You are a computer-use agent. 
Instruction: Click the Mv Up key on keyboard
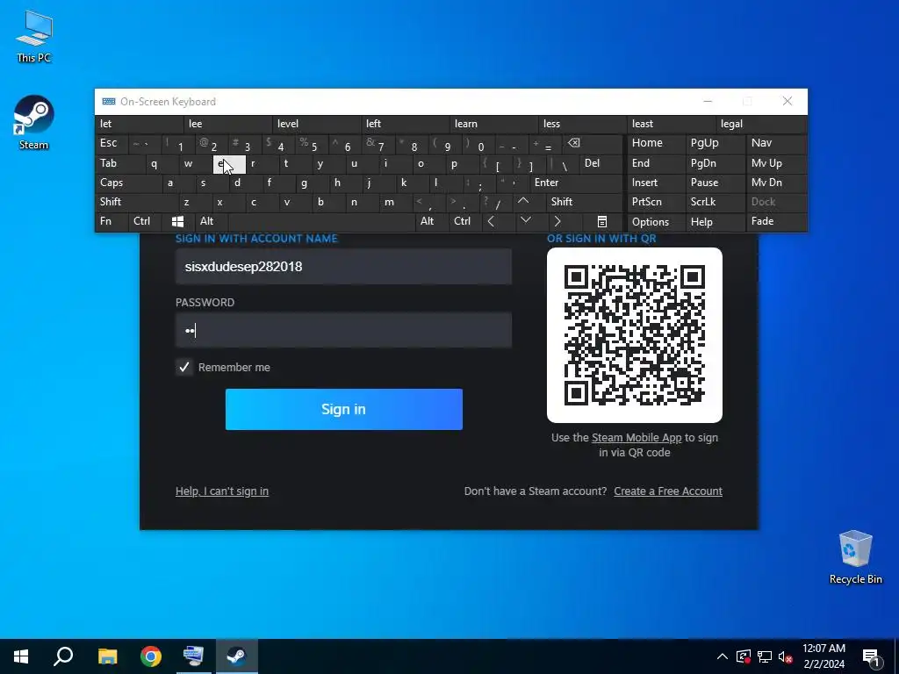point(776,163)
